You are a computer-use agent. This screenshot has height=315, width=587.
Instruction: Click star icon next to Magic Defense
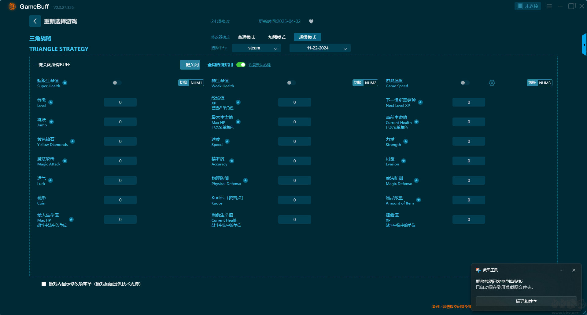[x=416, y=180]
